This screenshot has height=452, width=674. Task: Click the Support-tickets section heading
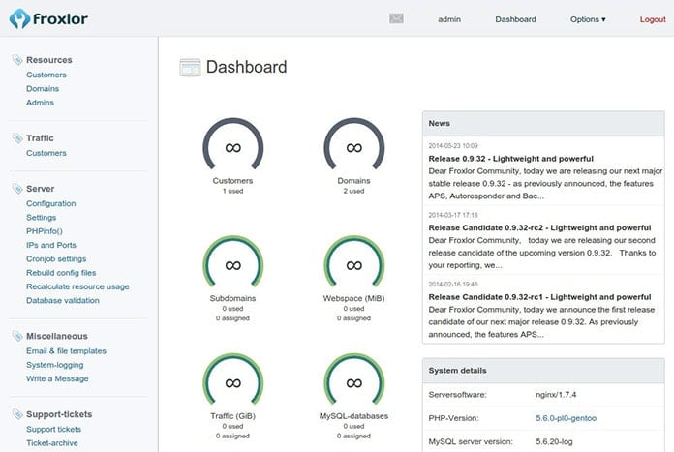click(59, 414)
